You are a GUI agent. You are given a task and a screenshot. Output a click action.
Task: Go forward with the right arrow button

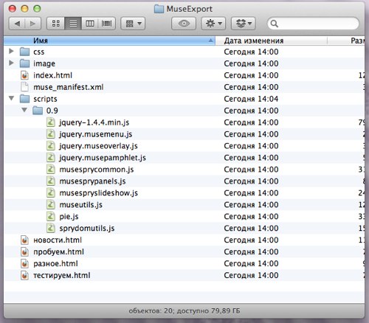tap(32, 24)
